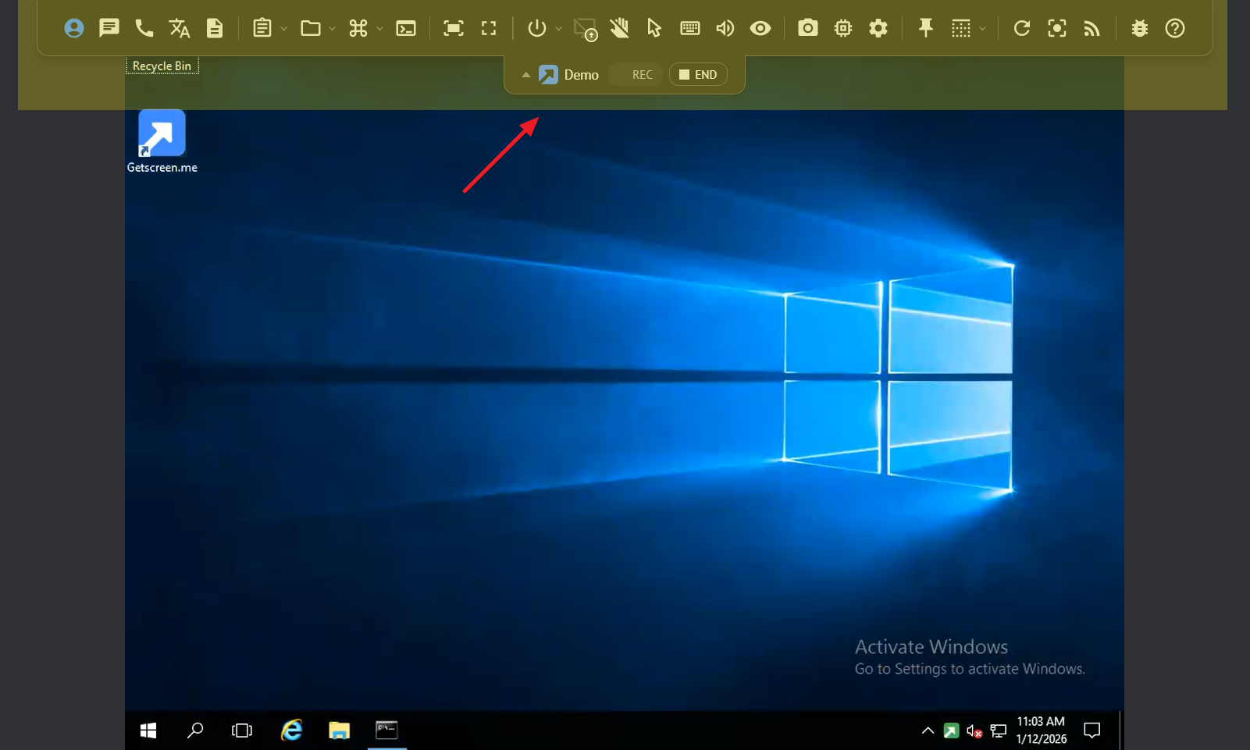Image resolution: width=1250 pixels, height=750 pixels.
Task: Take a screenshot with camera icon
Action: [x=807, y=28]
